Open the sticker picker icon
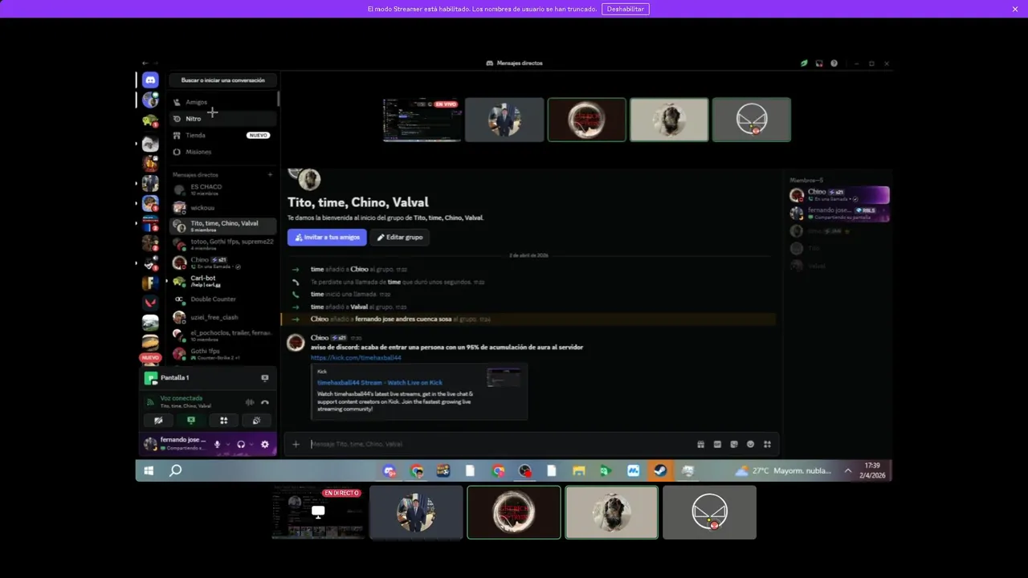The width and height of the screenshot is (1028, 578). coord(734,444)
